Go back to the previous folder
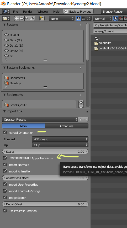 point(17,18)
